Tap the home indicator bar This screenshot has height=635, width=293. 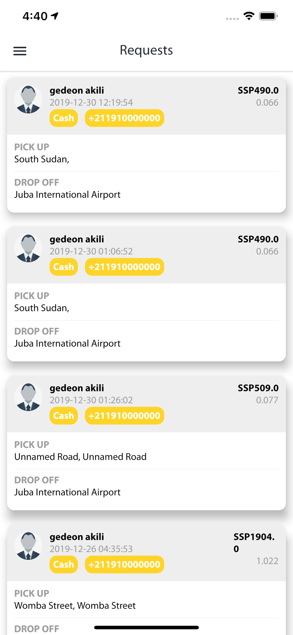click(x=146, y=627)
